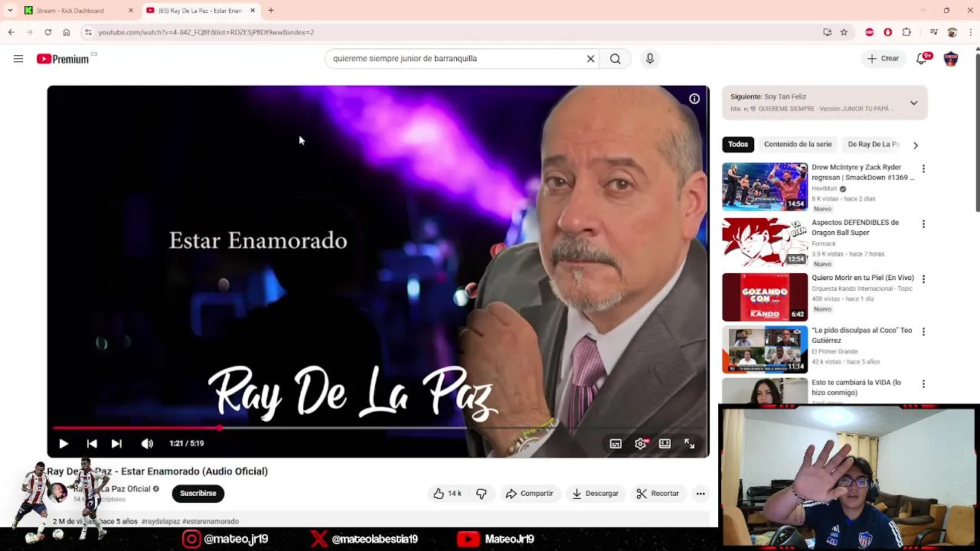Show more filter chips arrow

pyautogui.click(x=915, y=145)
